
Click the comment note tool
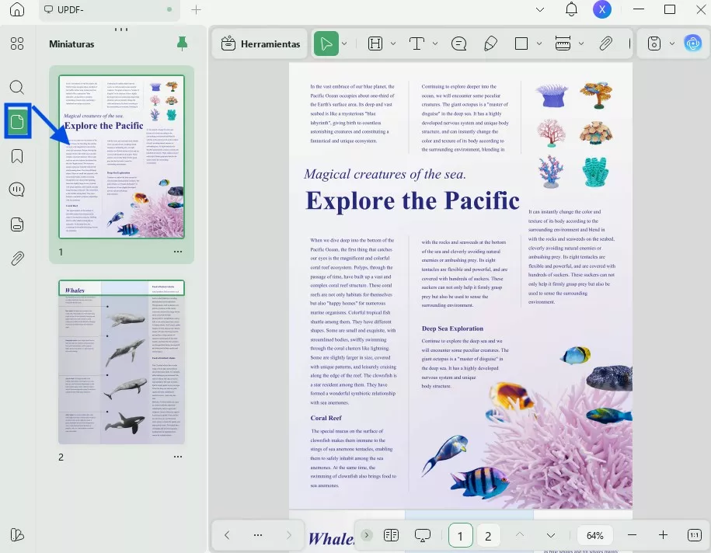click(x=458, y=44)
